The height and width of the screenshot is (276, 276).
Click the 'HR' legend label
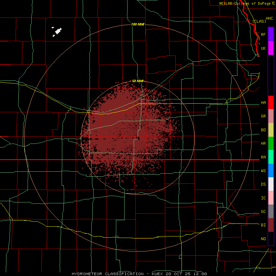(263, 144)
